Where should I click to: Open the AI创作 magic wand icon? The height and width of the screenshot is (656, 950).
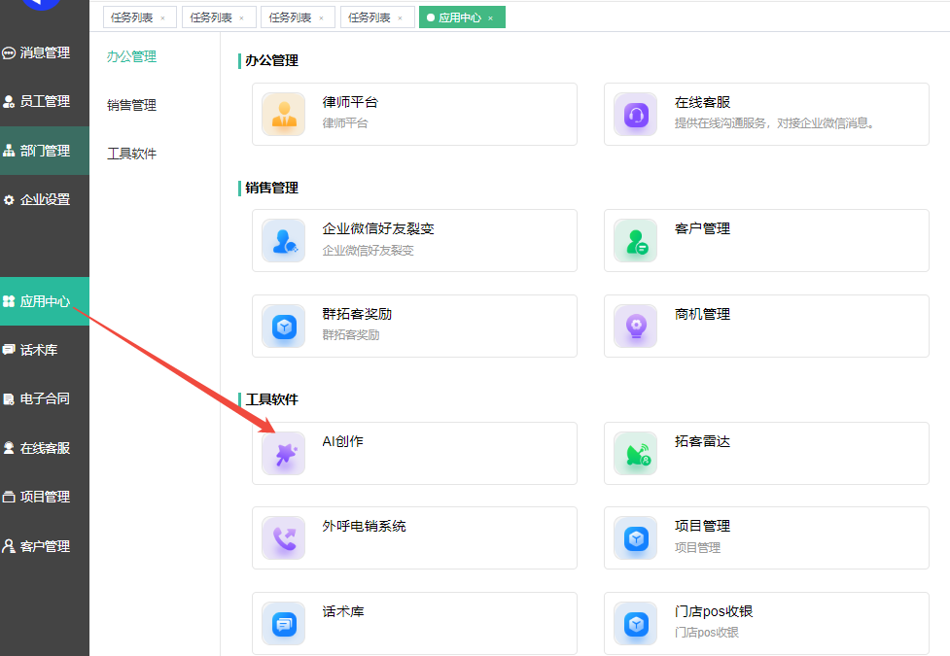click(284, 454)
